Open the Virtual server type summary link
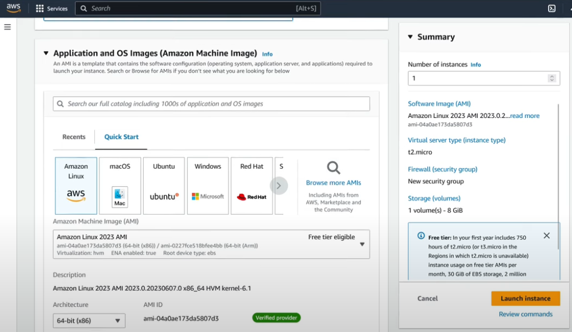The height and width of the screenshot is (332, 572). tap(457, 140)
